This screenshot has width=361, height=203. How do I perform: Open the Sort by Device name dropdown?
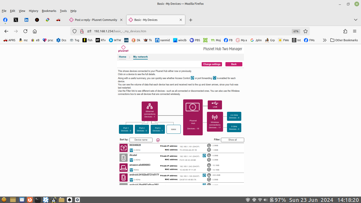141,140
